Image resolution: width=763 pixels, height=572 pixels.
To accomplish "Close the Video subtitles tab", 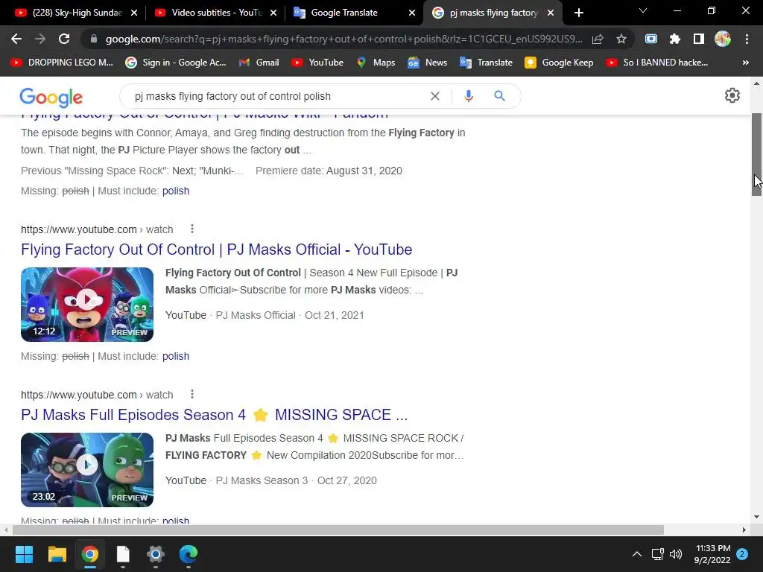I will coord(273,13).
